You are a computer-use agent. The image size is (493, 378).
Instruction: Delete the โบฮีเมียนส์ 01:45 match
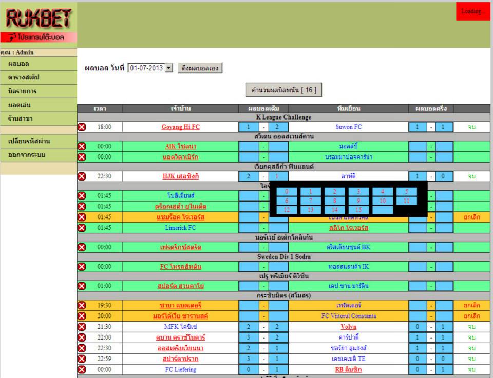pos(82,196)
